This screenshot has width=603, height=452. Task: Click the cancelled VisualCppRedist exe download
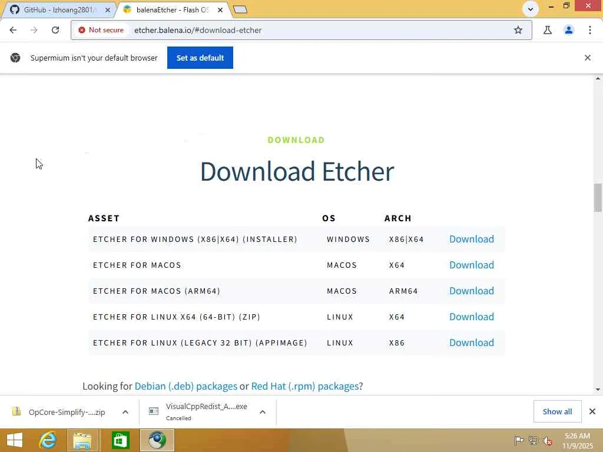tap(199, 411)
